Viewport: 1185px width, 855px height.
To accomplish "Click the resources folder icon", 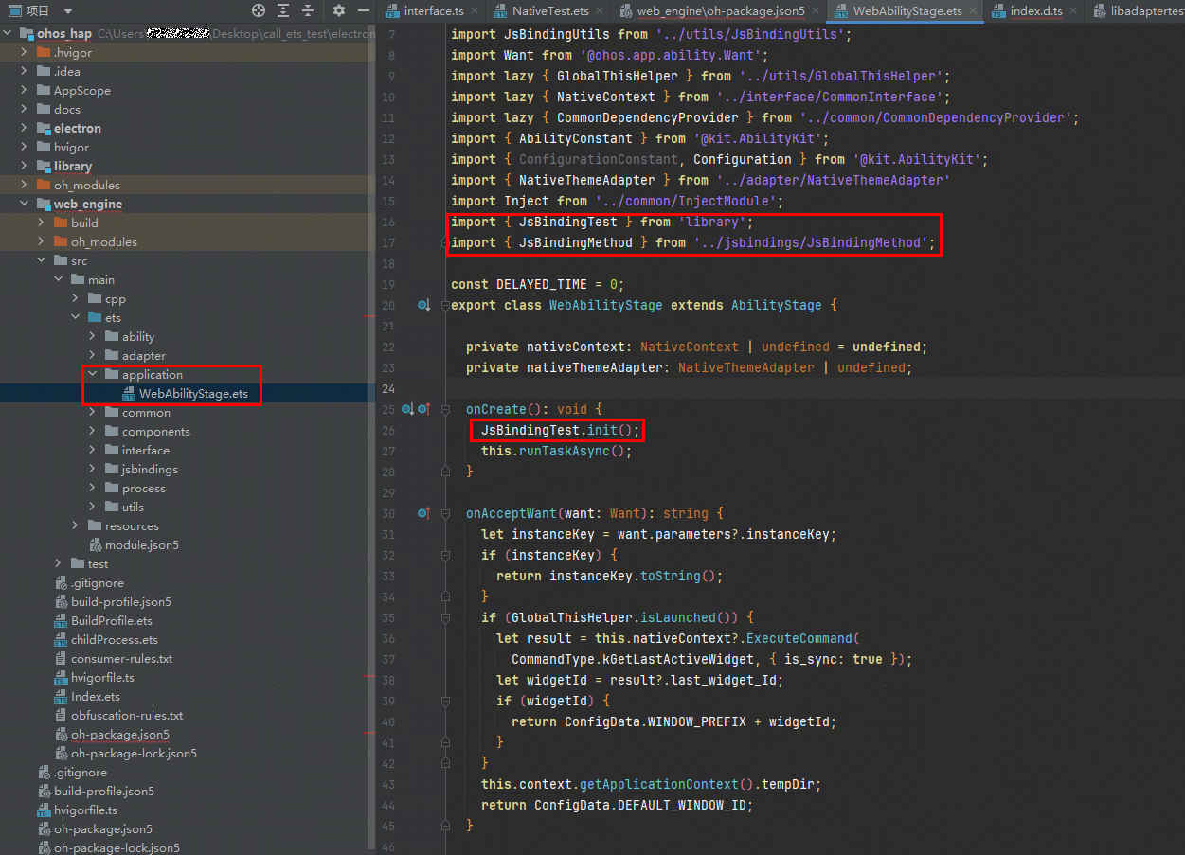I will pyautogui.click(x=95, y=526).
